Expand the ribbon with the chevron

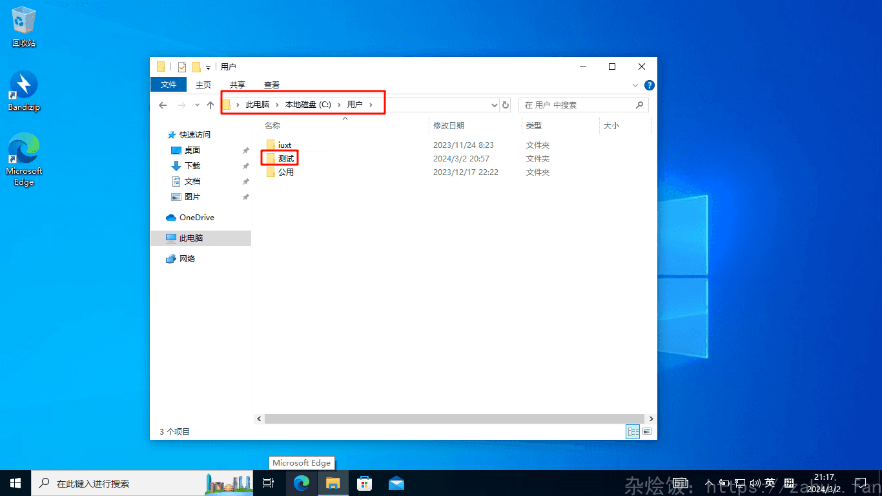635,85
